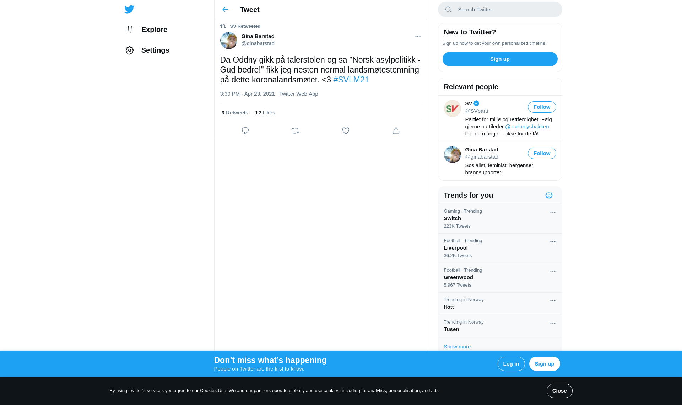Open more options for Tusen trend

553,323
